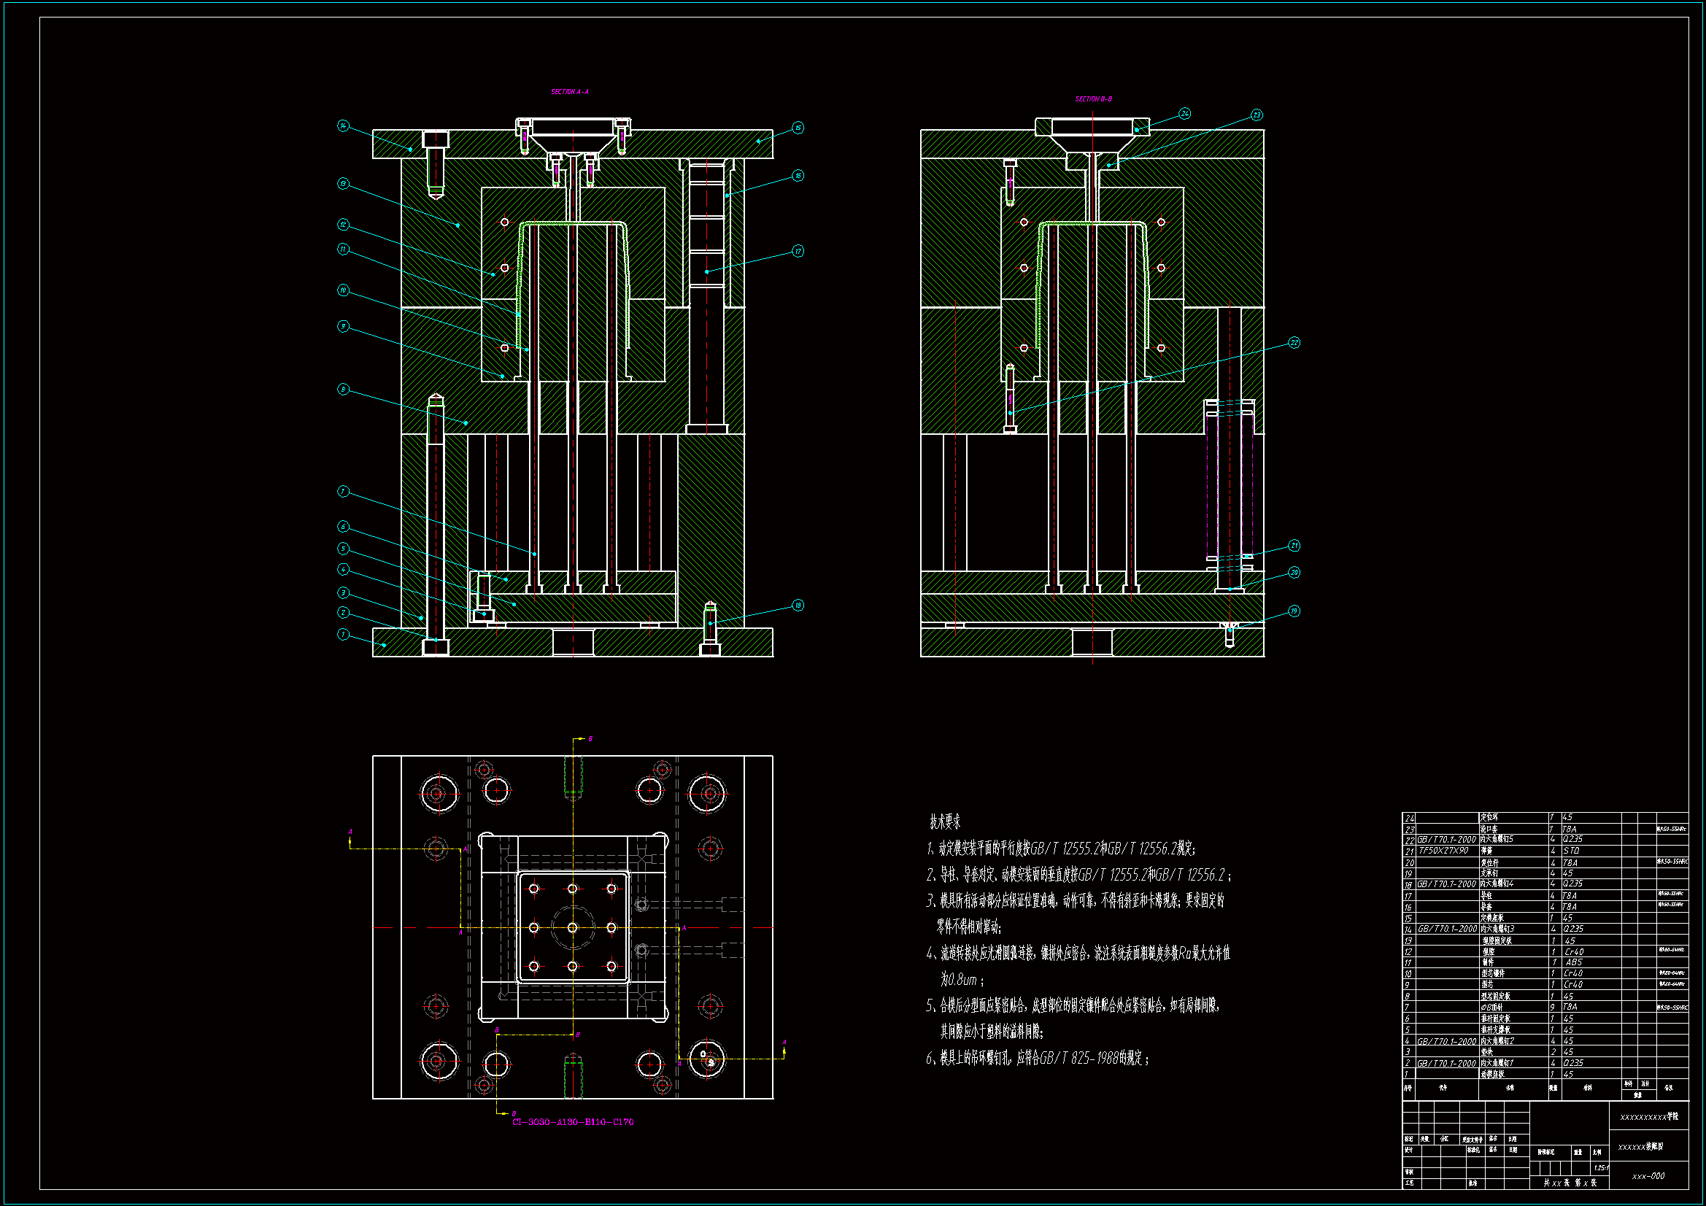The image size is (1706, 1206).
Task: Click balloon 17 pointing to guide pillar
Action: pos(798,251)
